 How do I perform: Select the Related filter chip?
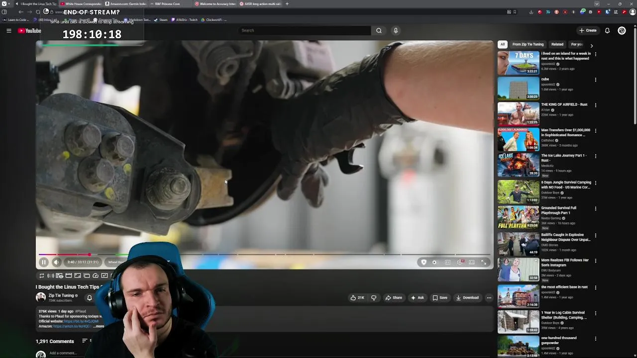[x=557, y=44]
